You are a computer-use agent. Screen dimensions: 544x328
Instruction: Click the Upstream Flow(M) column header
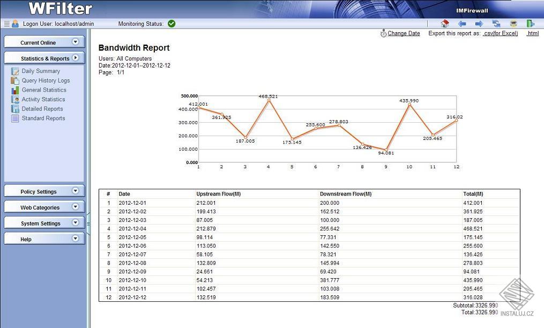pyautogui.click(x=219, y=194)
